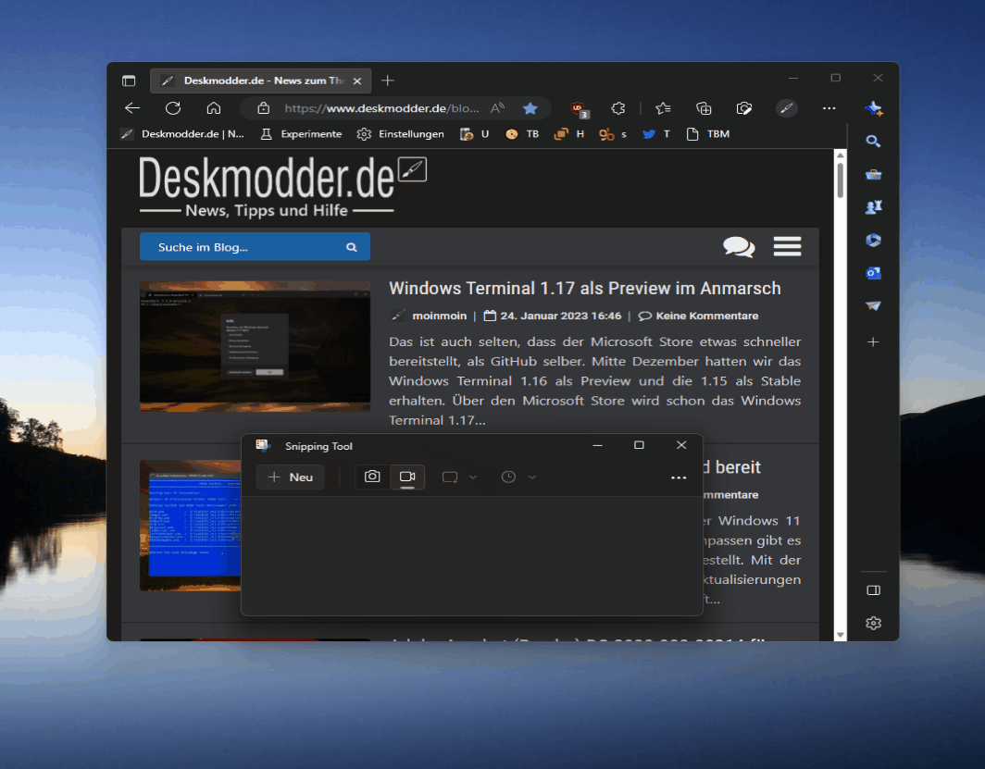Click blue console article thumbnail

191,526
